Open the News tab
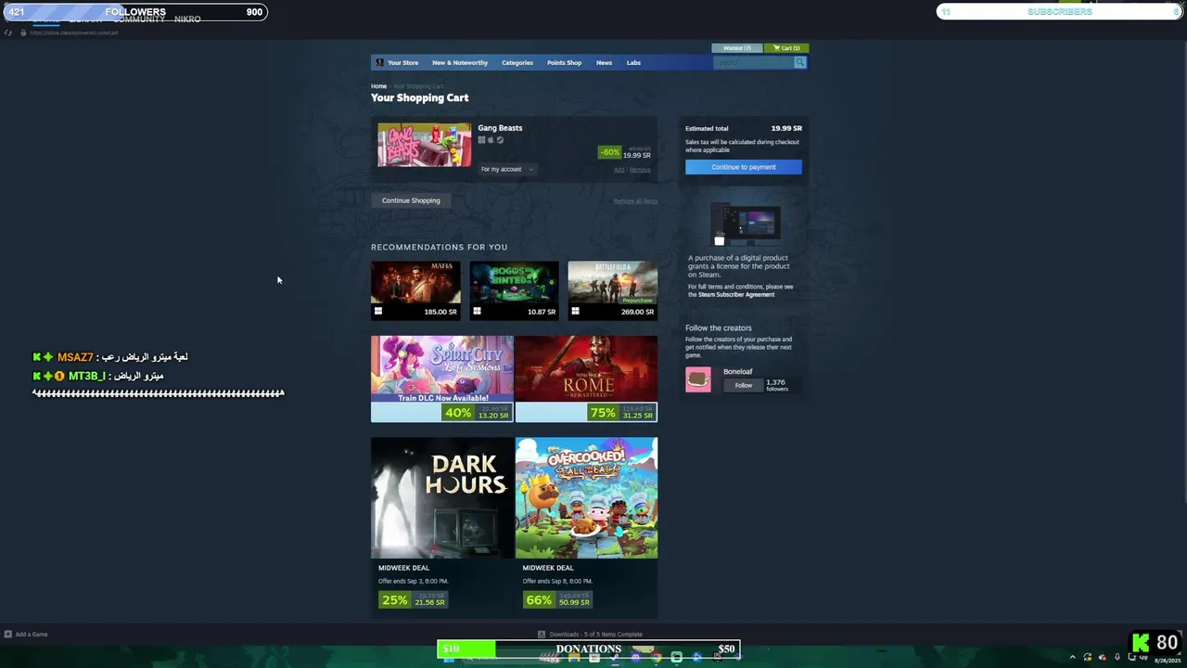This screenshot has width=1187, height=668. pyautogui.click(x=604, y=62)
